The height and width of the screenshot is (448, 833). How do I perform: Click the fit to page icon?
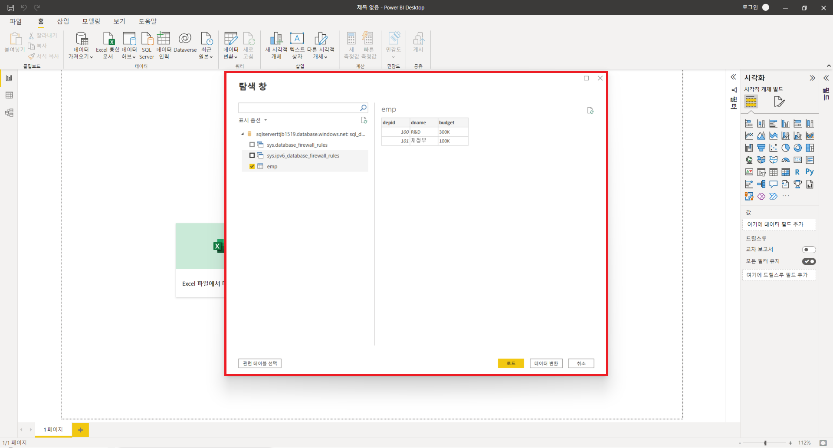(x=823, y=443)
